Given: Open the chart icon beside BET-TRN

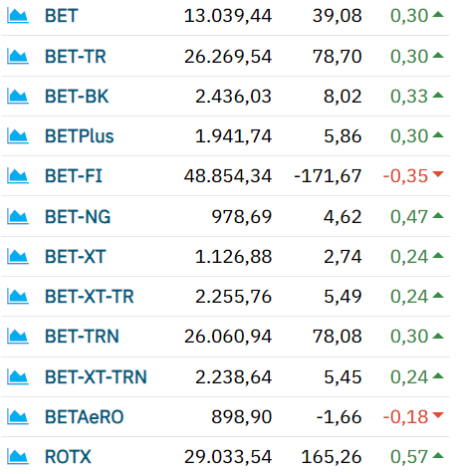Looking at the screenshot, I should [18, 337].
